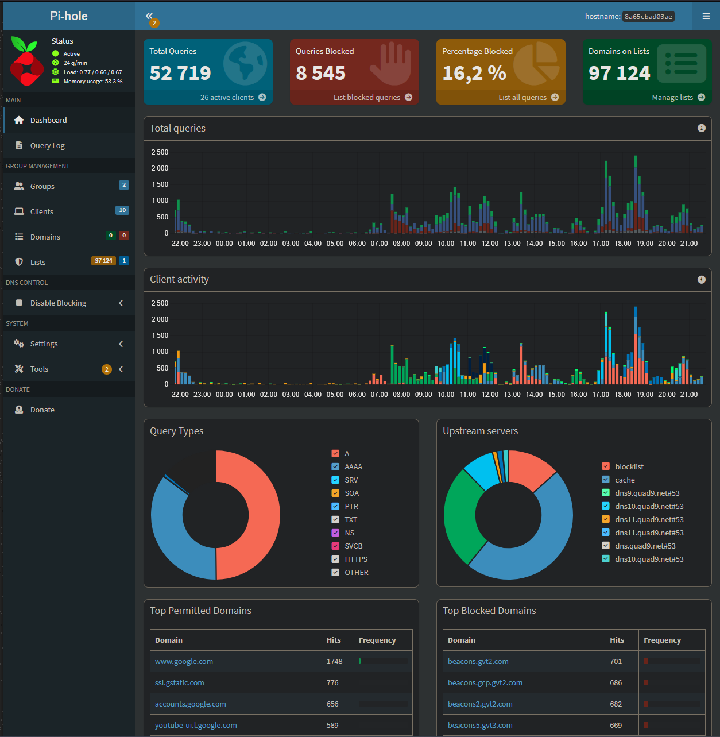
Task: Click the Tools badge showing 2
Action: (107, 369)
